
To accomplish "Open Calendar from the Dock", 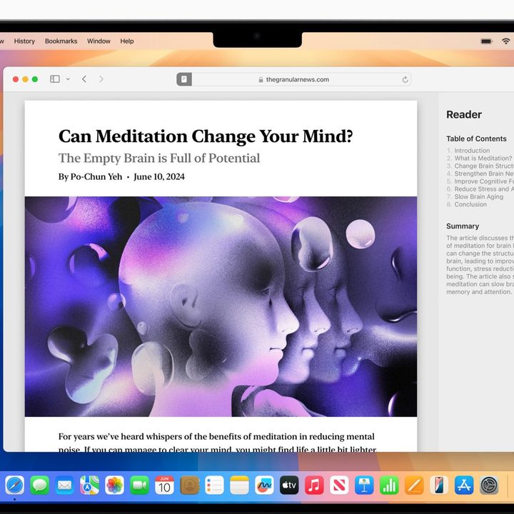I will click(164, 485).
